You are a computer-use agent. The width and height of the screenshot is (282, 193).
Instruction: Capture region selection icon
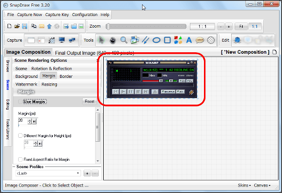coord(51,40)
